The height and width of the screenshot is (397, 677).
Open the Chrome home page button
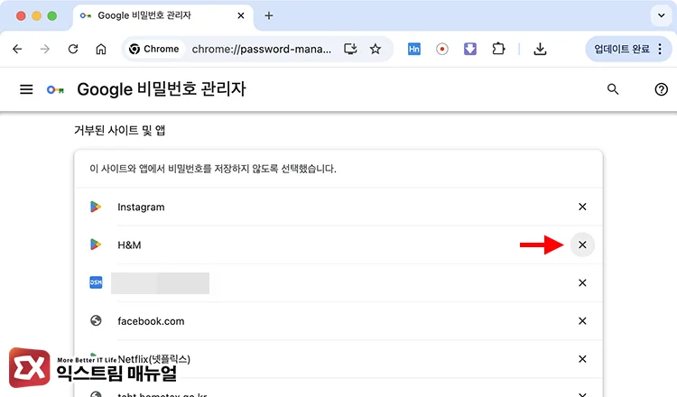coord(100,50)
